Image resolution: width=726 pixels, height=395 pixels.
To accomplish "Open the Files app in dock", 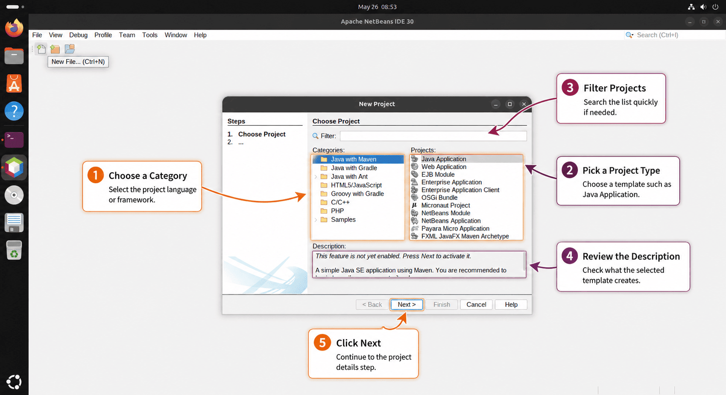I will 14,56.
